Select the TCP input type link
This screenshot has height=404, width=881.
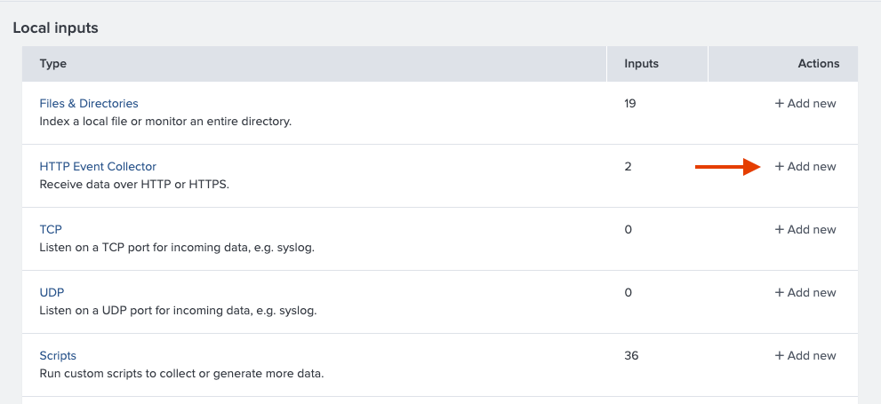pyautogui.click(x=51, y=230)
